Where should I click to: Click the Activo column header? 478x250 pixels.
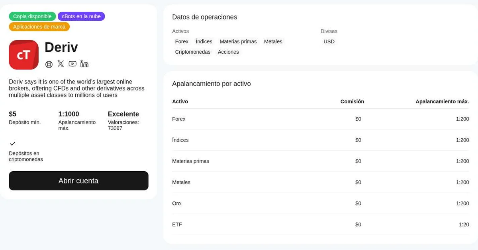click(x=180, y=101)
